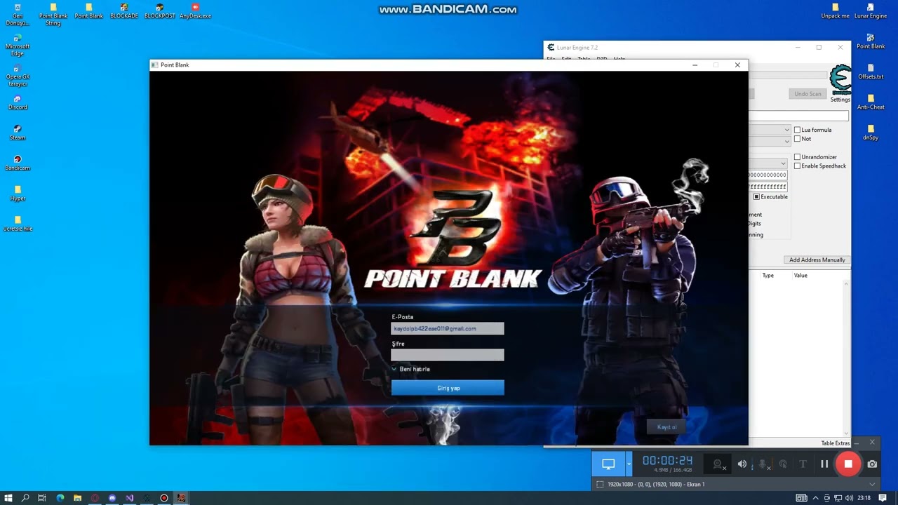Toggle Bandicam microphone icon
Viewport: 898px width, 505px height.
click(x=763, y=464)
